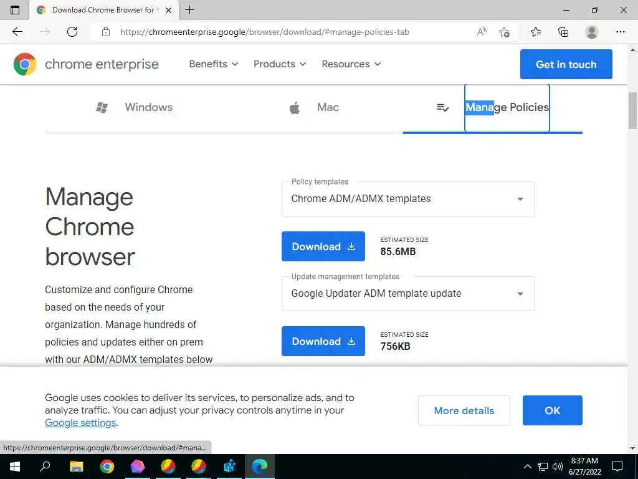This screenshot has width=638, height=479.
Task: Open taskbar Search magnifier
Action: 45,466
